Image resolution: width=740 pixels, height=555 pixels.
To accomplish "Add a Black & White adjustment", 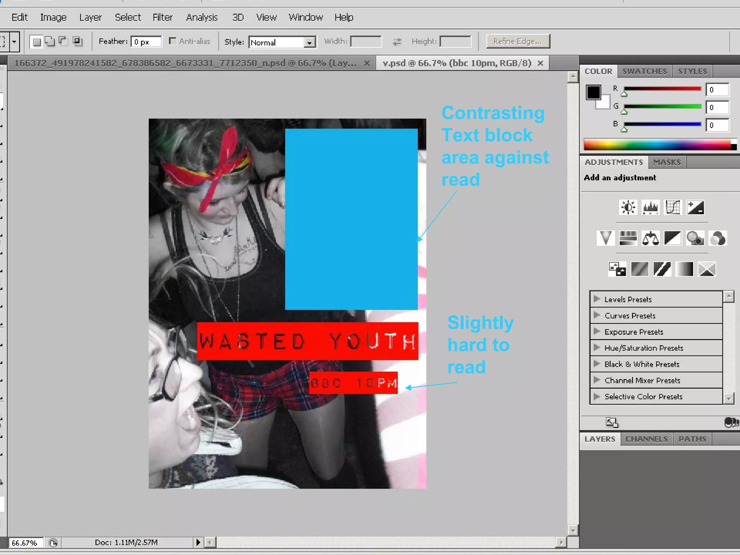I will pyautogui.click(x=673, y=238).
